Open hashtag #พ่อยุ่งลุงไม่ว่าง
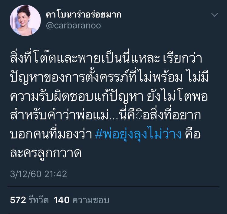The image size is (227, 214). click(138, 134)
